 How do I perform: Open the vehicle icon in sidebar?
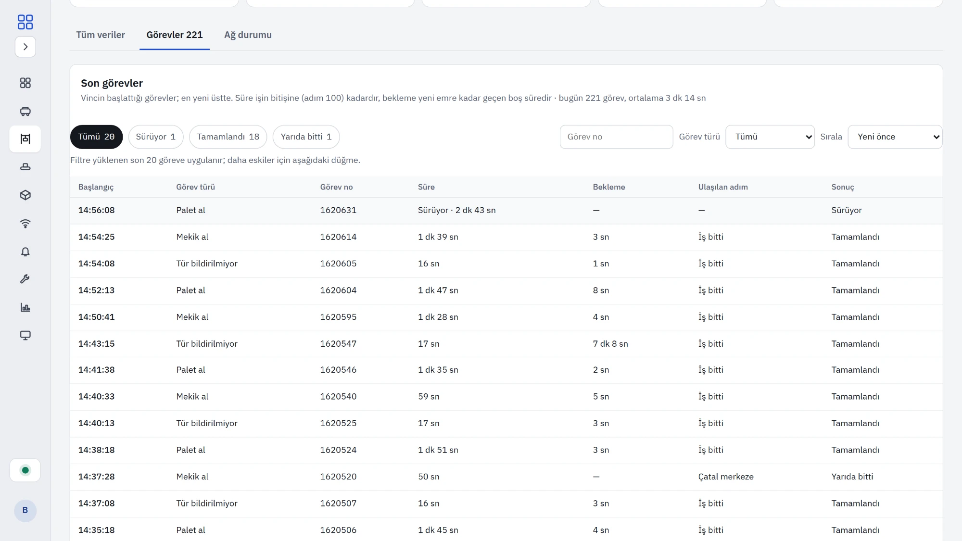(25, 112)
